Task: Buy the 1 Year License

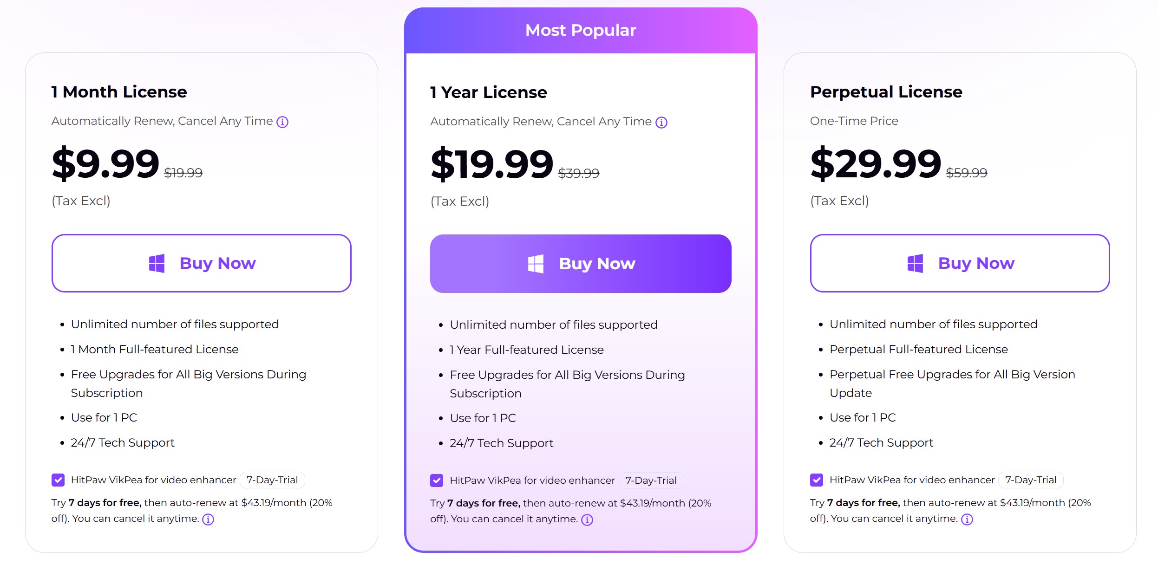Action: point(580,264)
